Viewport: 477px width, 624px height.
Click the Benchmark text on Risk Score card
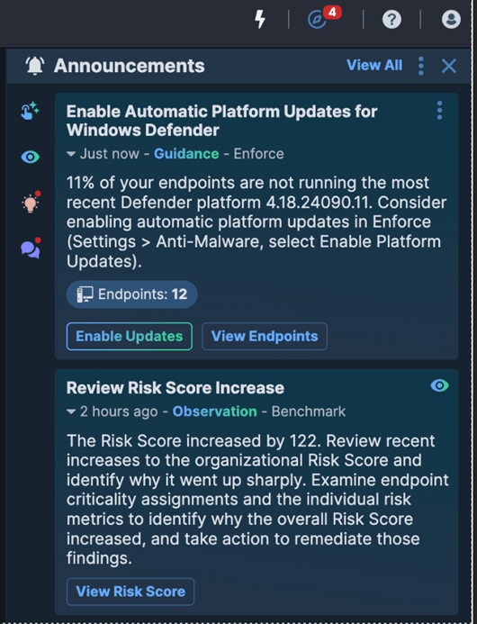(x=309, y=411)
